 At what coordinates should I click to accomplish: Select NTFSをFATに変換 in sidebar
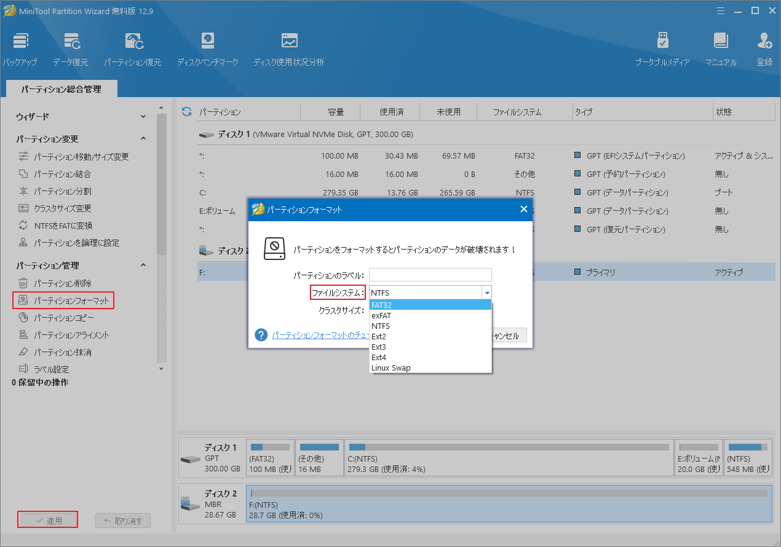56,226
